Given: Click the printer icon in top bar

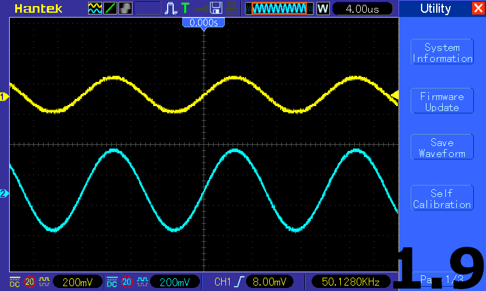Looking at the screenshot, I should coord(231,8).
